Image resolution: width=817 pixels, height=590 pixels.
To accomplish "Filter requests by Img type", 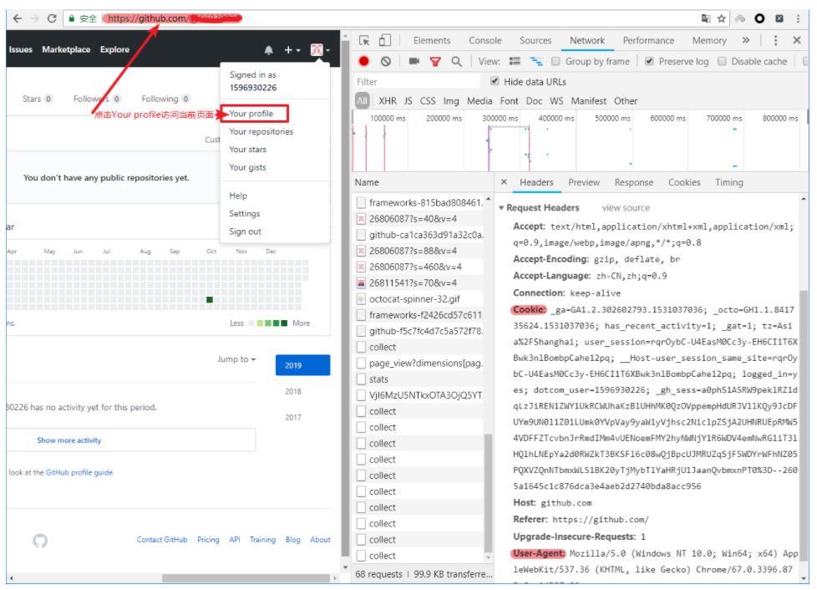I will pos(451,101).
